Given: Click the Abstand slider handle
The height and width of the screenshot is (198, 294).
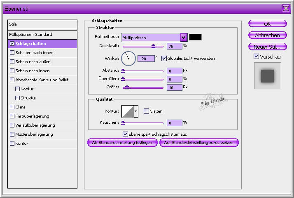Looking at the screenshot, I should point(123,71).
